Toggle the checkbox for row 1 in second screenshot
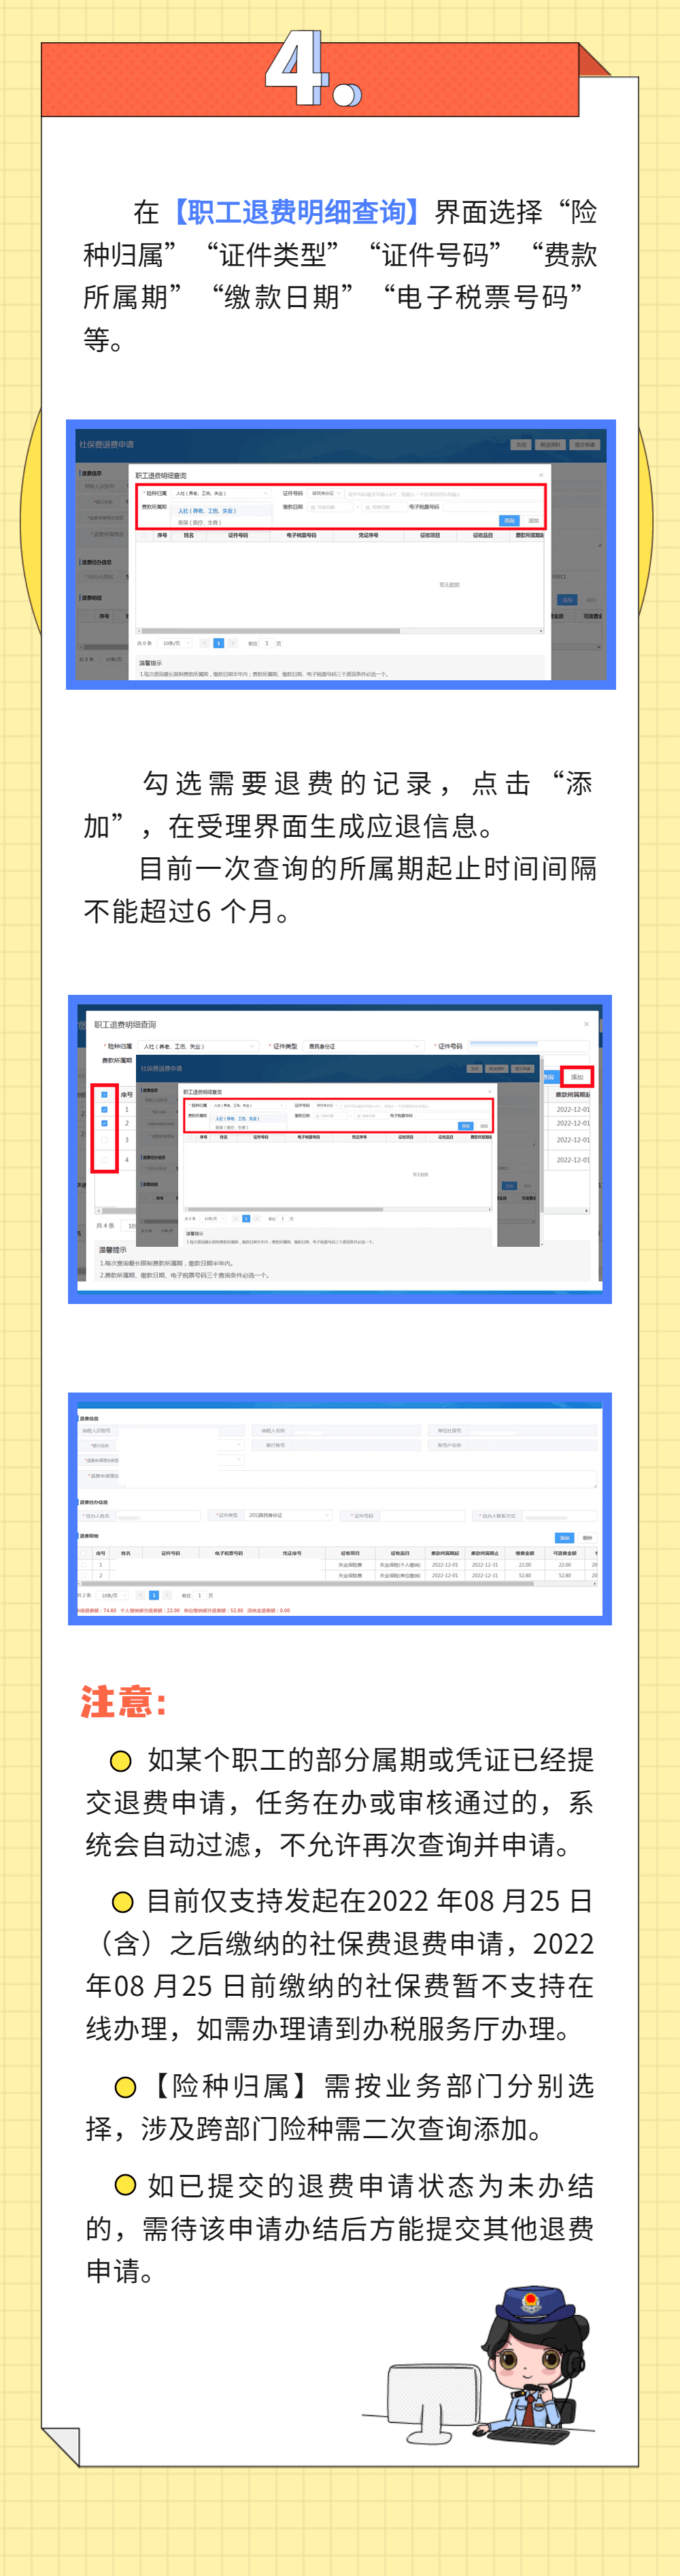This screenshot has width=680, height=2576. (x=105, y=1109)
